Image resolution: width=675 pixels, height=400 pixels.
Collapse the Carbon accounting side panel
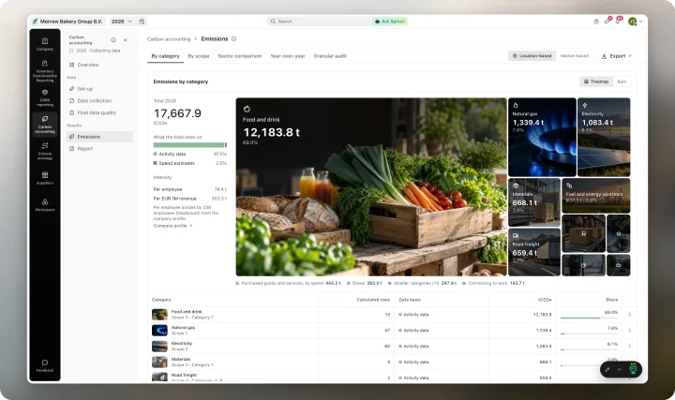coord(126,40)
